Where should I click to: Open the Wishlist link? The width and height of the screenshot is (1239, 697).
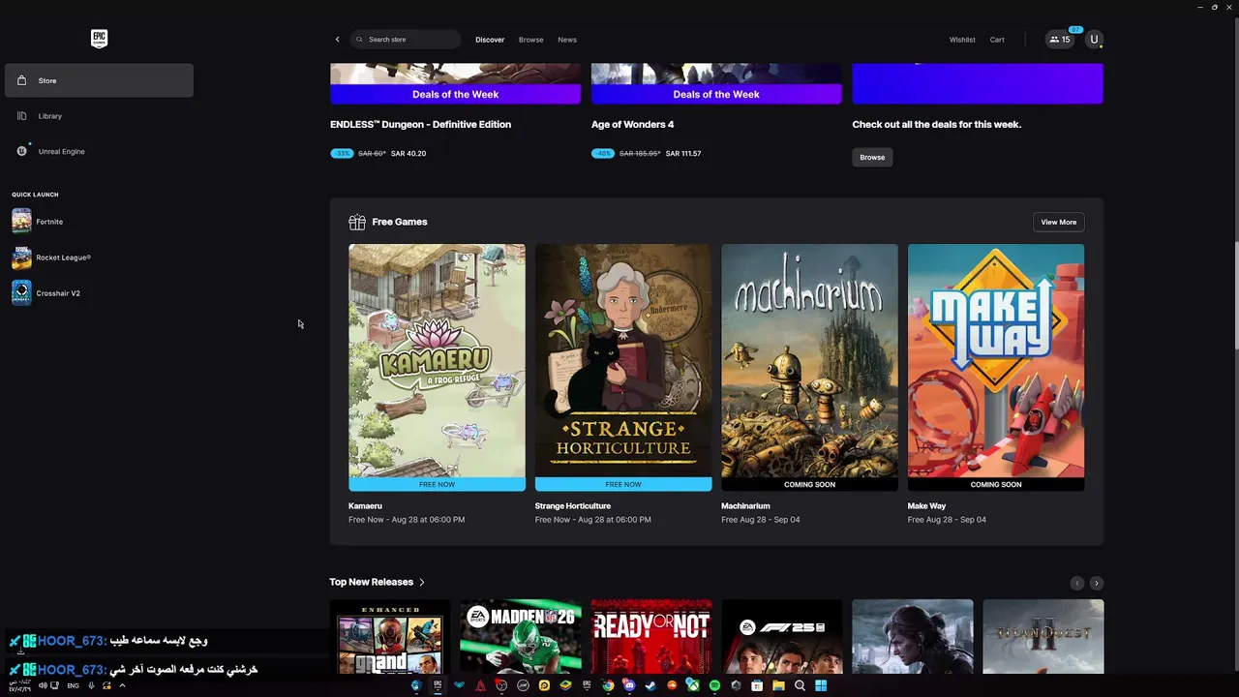(962, 40)
